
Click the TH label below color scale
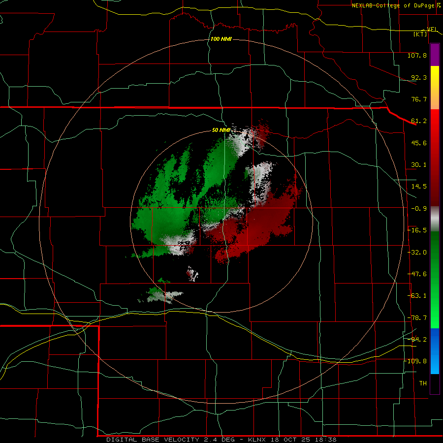point(423,383)
